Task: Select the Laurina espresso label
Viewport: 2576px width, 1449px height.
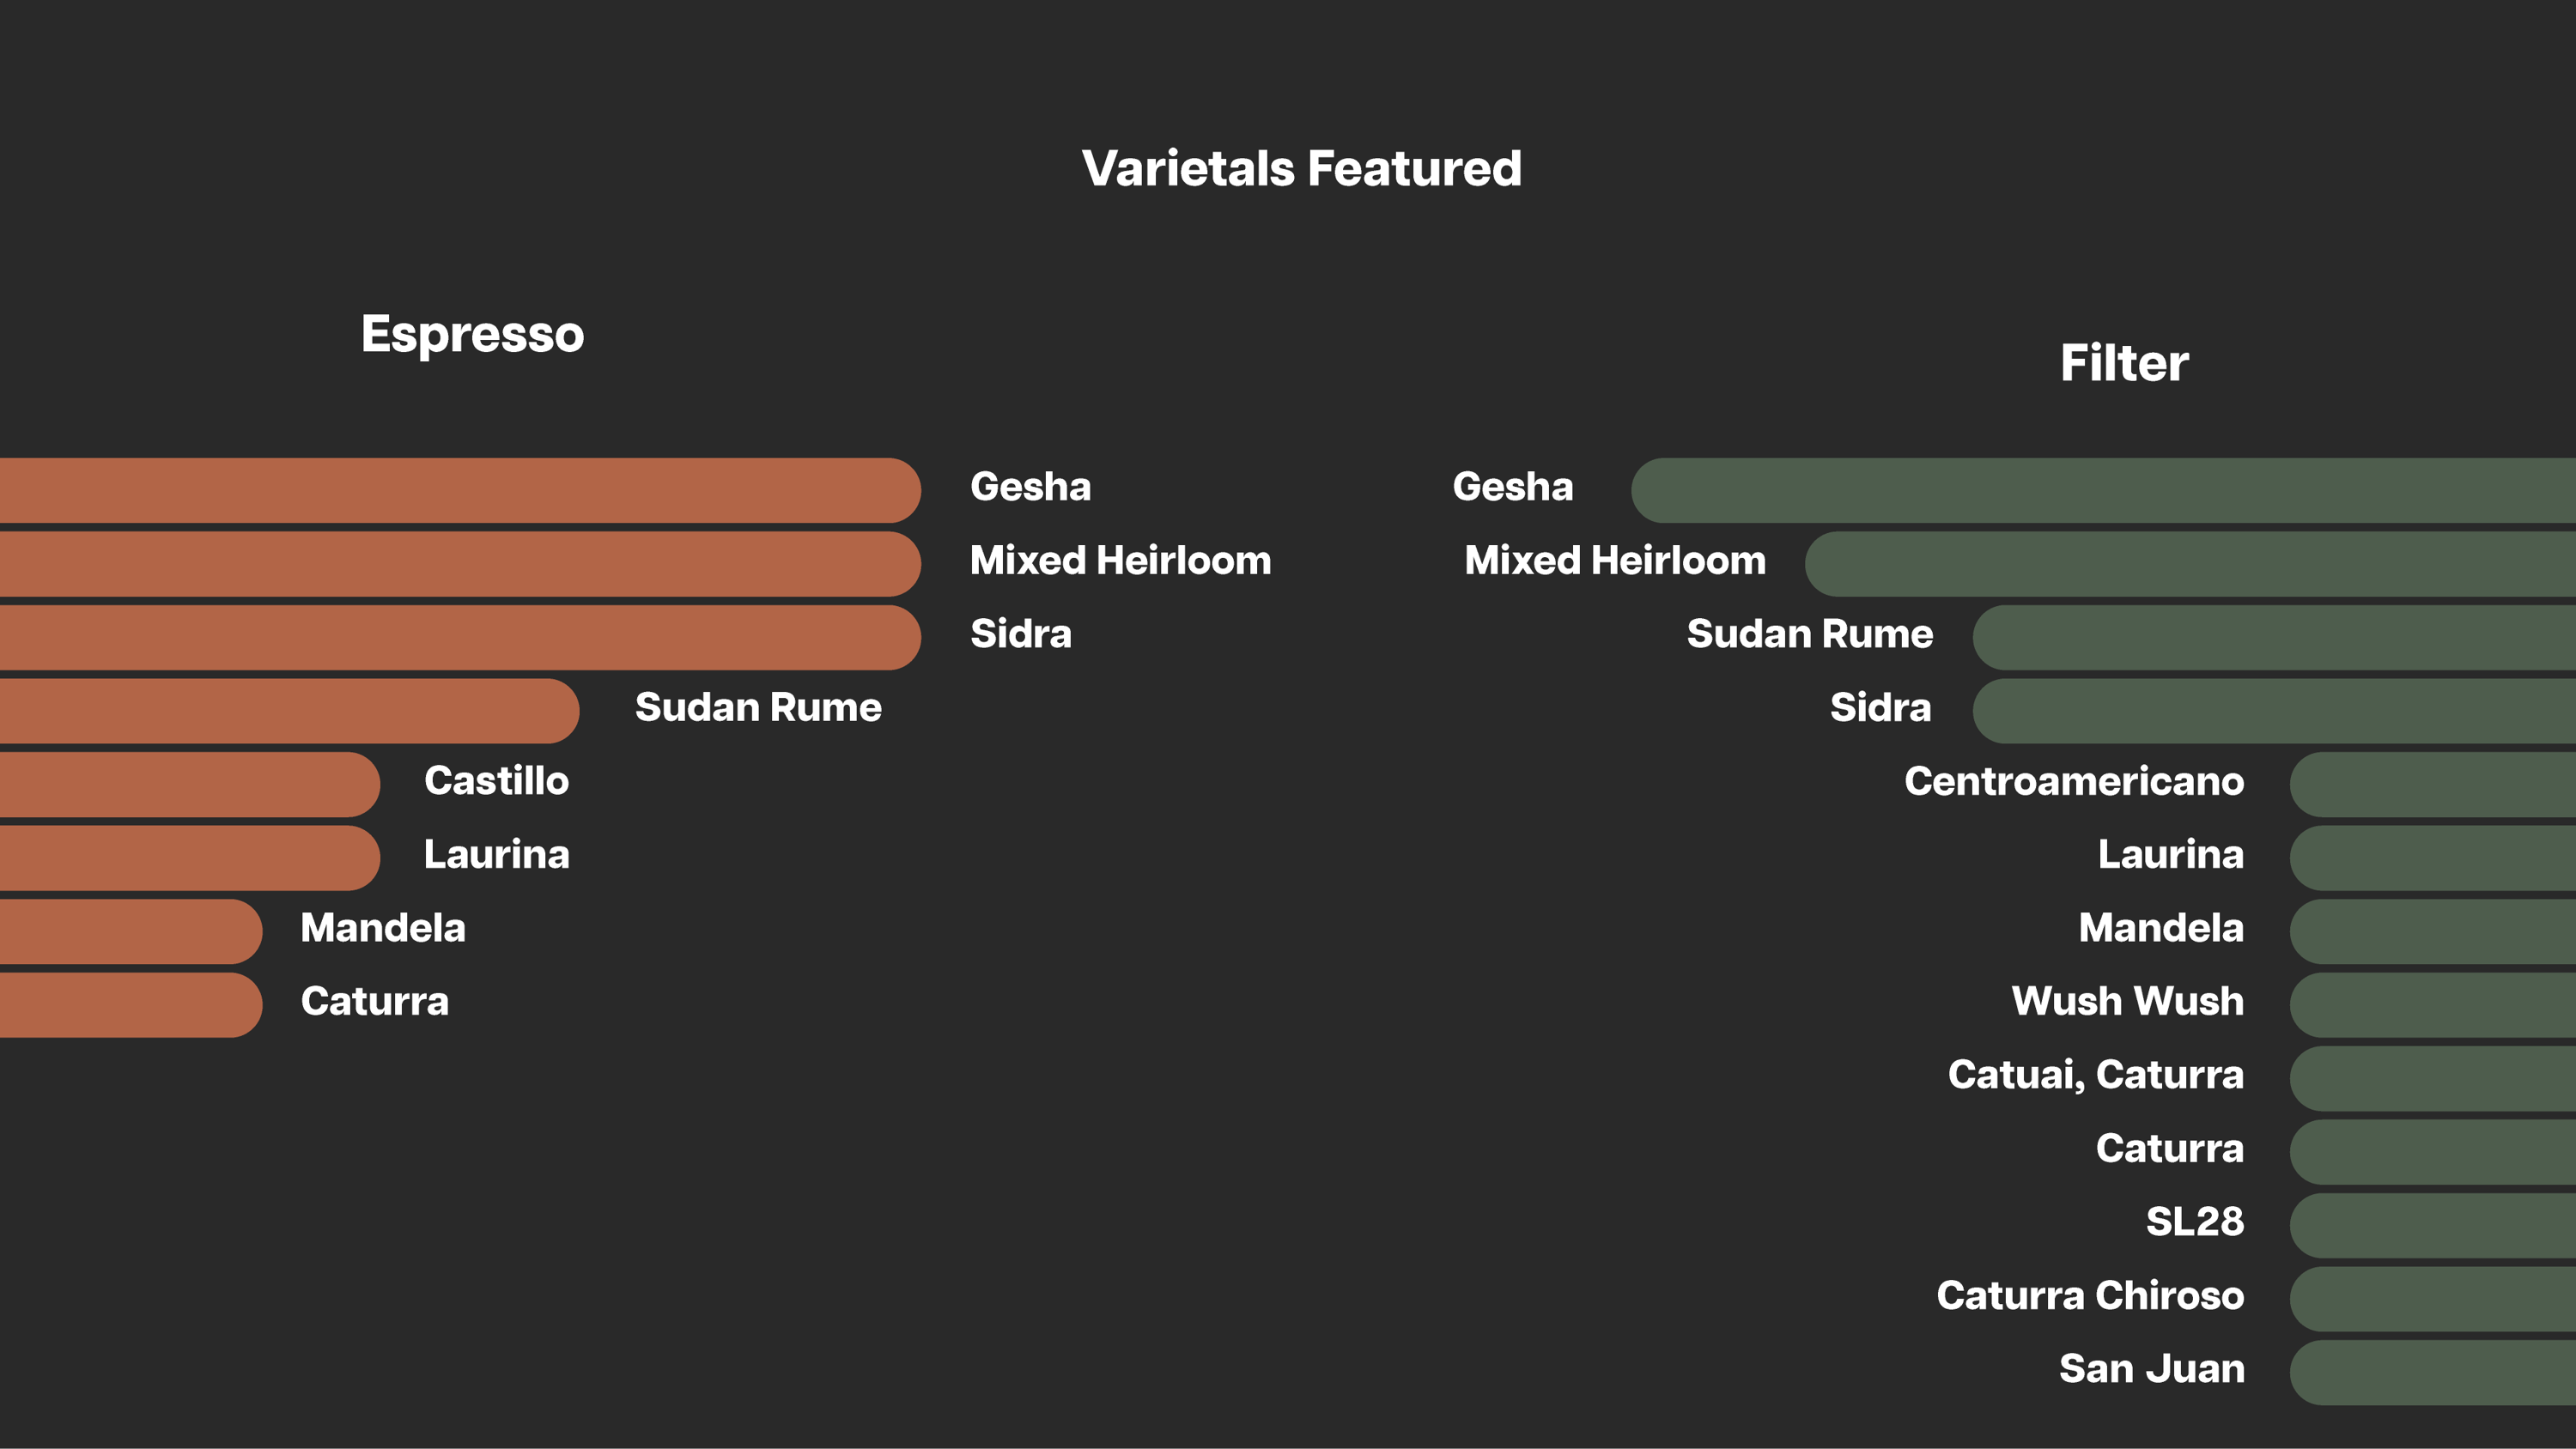Action: point(496,855)
